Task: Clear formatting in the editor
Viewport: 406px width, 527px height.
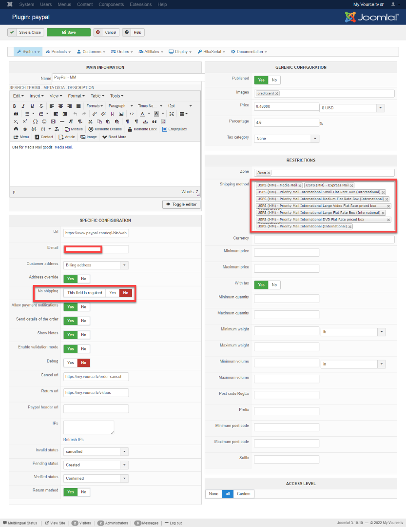Action: coord(57,129)
